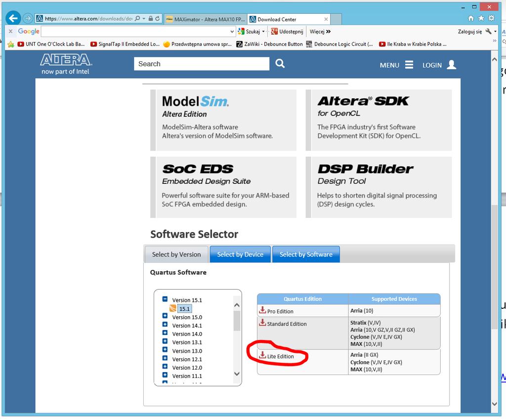Select the Version 13.1 tree label
Viewport: 506px width, 420px height.
point(187,342)
